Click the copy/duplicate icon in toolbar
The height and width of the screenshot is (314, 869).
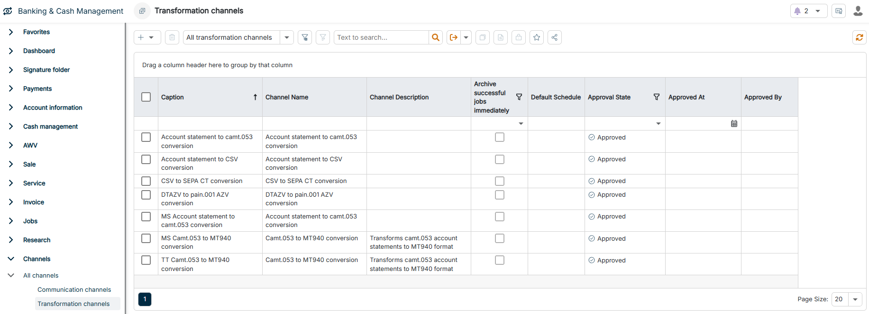483,37
